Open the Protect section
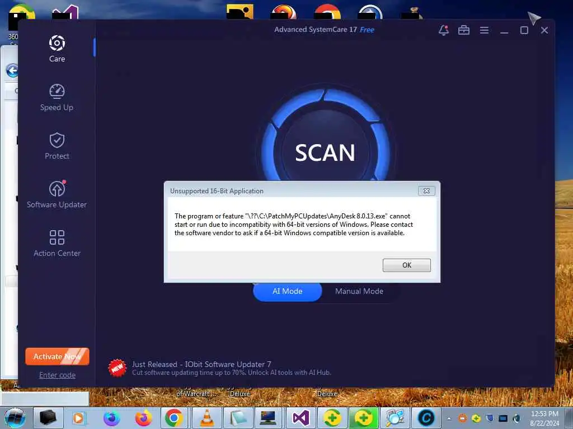The image size is (573, 429). point(57,146)
